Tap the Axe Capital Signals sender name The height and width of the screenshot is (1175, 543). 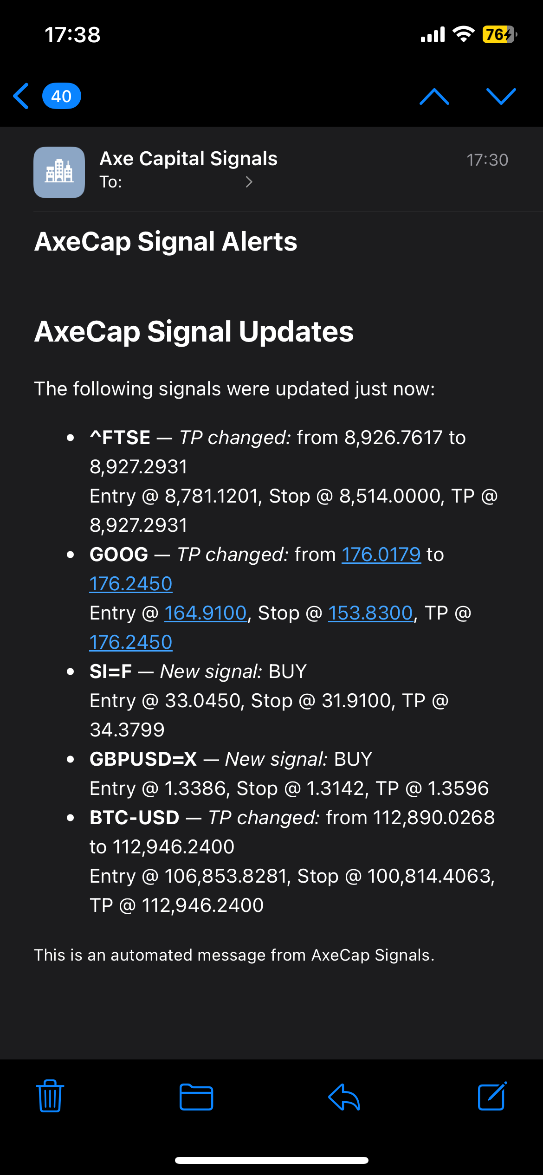188,159
